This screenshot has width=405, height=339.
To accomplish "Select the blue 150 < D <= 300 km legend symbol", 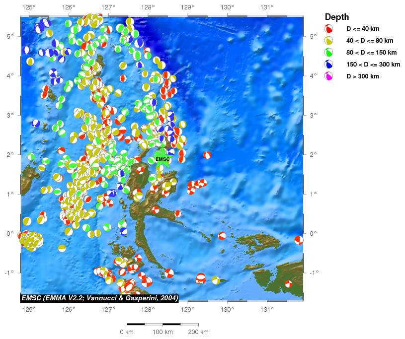I will (329, 64).
